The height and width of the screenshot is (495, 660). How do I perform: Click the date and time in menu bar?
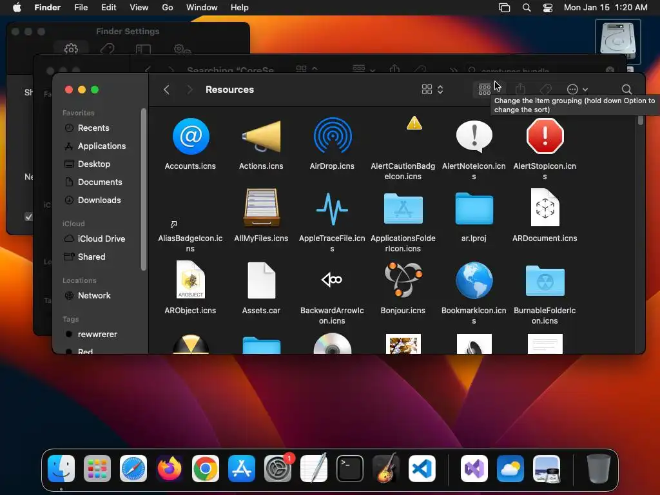606,8
